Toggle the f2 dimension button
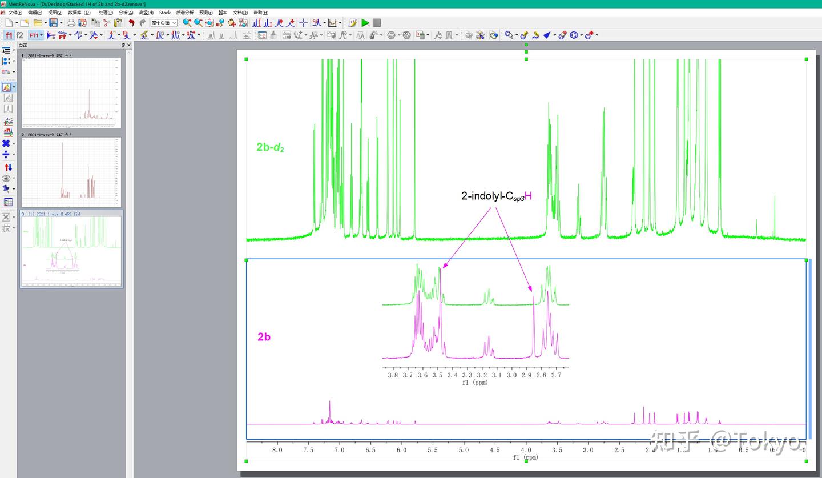Screen dimensions: 822x478 point(20,35)
